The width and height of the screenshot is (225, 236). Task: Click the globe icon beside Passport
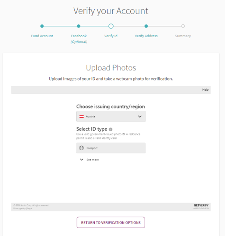(x=82, y=148)
